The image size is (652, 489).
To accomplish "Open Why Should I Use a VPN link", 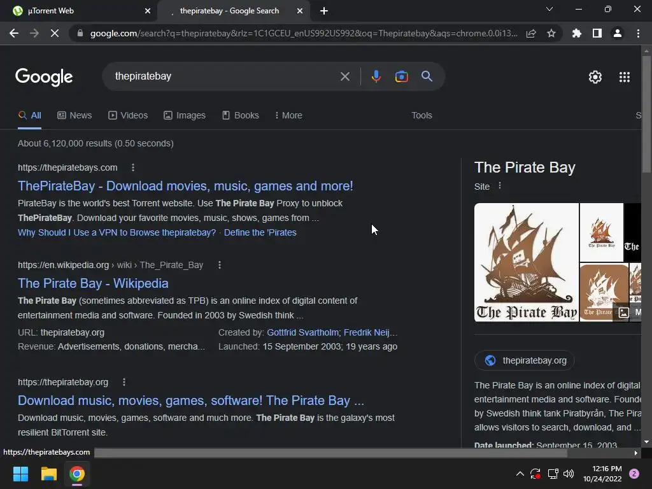I will pos(117,232).
